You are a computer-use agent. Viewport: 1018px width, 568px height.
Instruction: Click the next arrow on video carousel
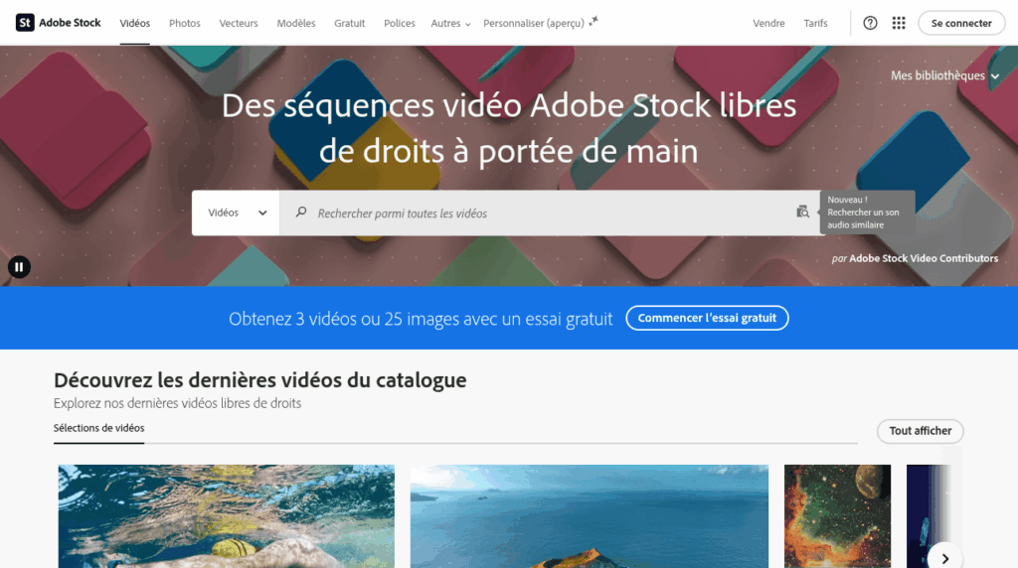pos(945,555)
